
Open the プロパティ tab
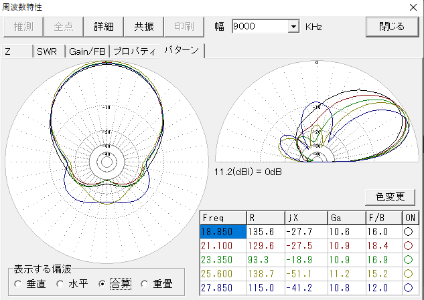134,51
